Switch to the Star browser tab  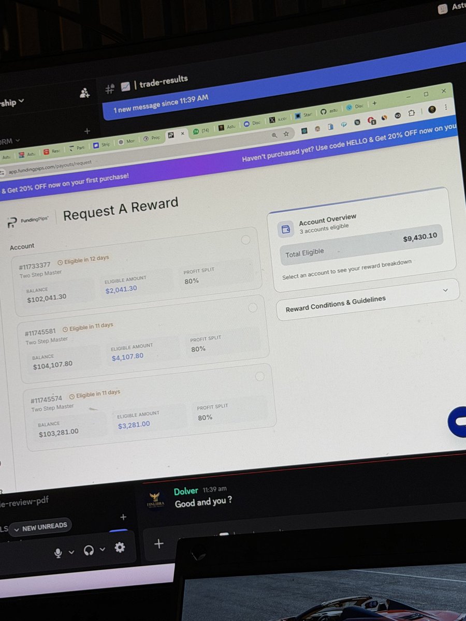click(303, 115)
